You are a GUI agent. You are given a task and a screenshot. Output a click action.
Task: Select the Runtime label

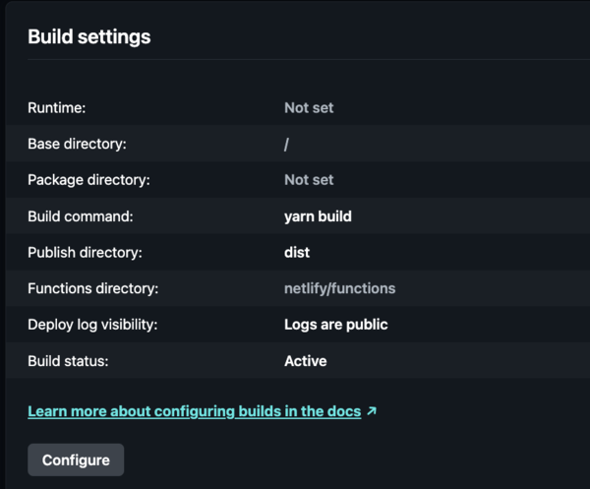pos(57,107)
